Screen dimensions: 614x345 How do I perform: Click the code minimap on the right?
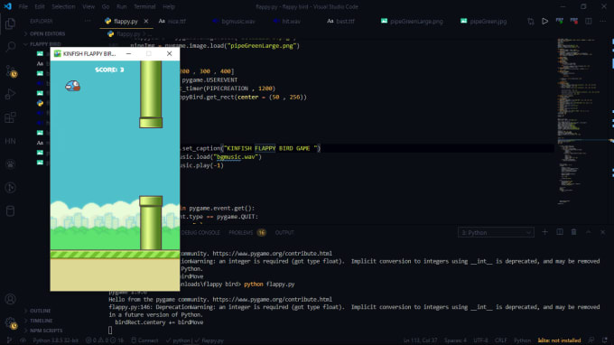(x=581, y=121)
